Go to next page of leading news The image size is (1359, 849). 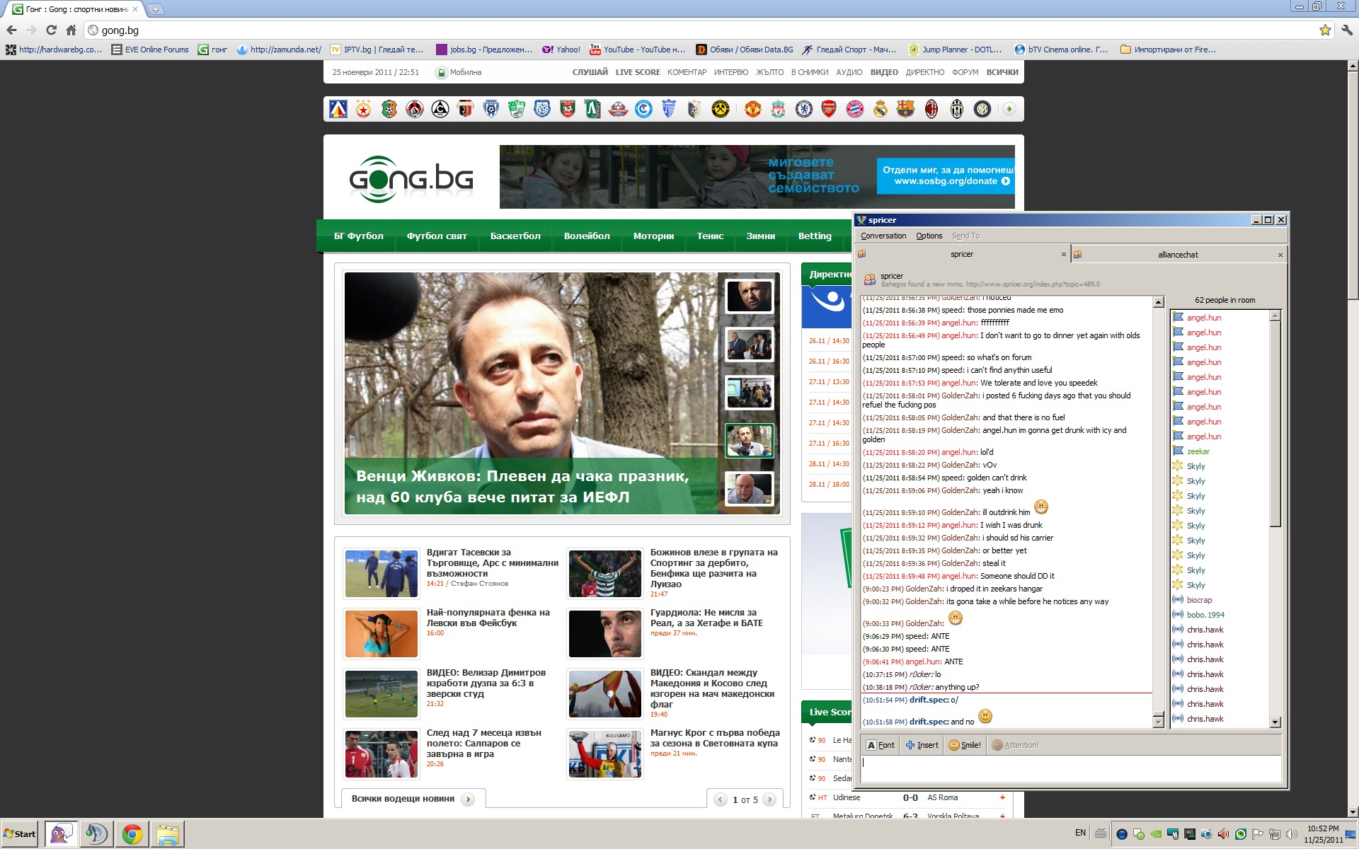pyautogui.click(x=769, y=799)
